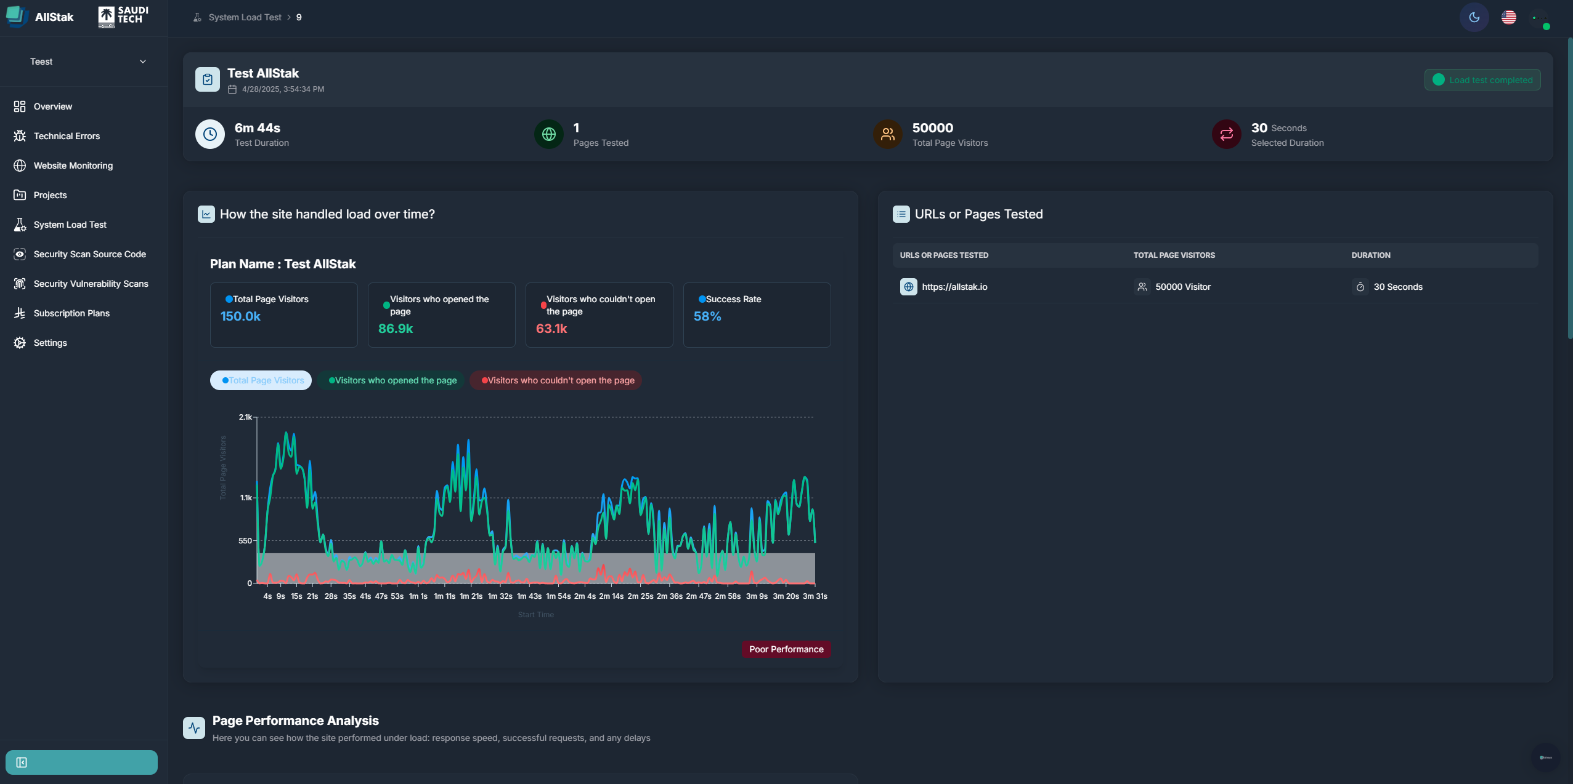
Task: Click the couldn't open 63.1k card
Action: coord(600,315)
